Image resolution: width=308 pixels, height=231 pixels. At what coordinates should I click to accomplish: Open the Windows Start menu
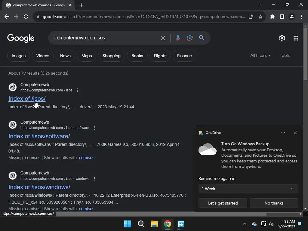tap(128, 224)
